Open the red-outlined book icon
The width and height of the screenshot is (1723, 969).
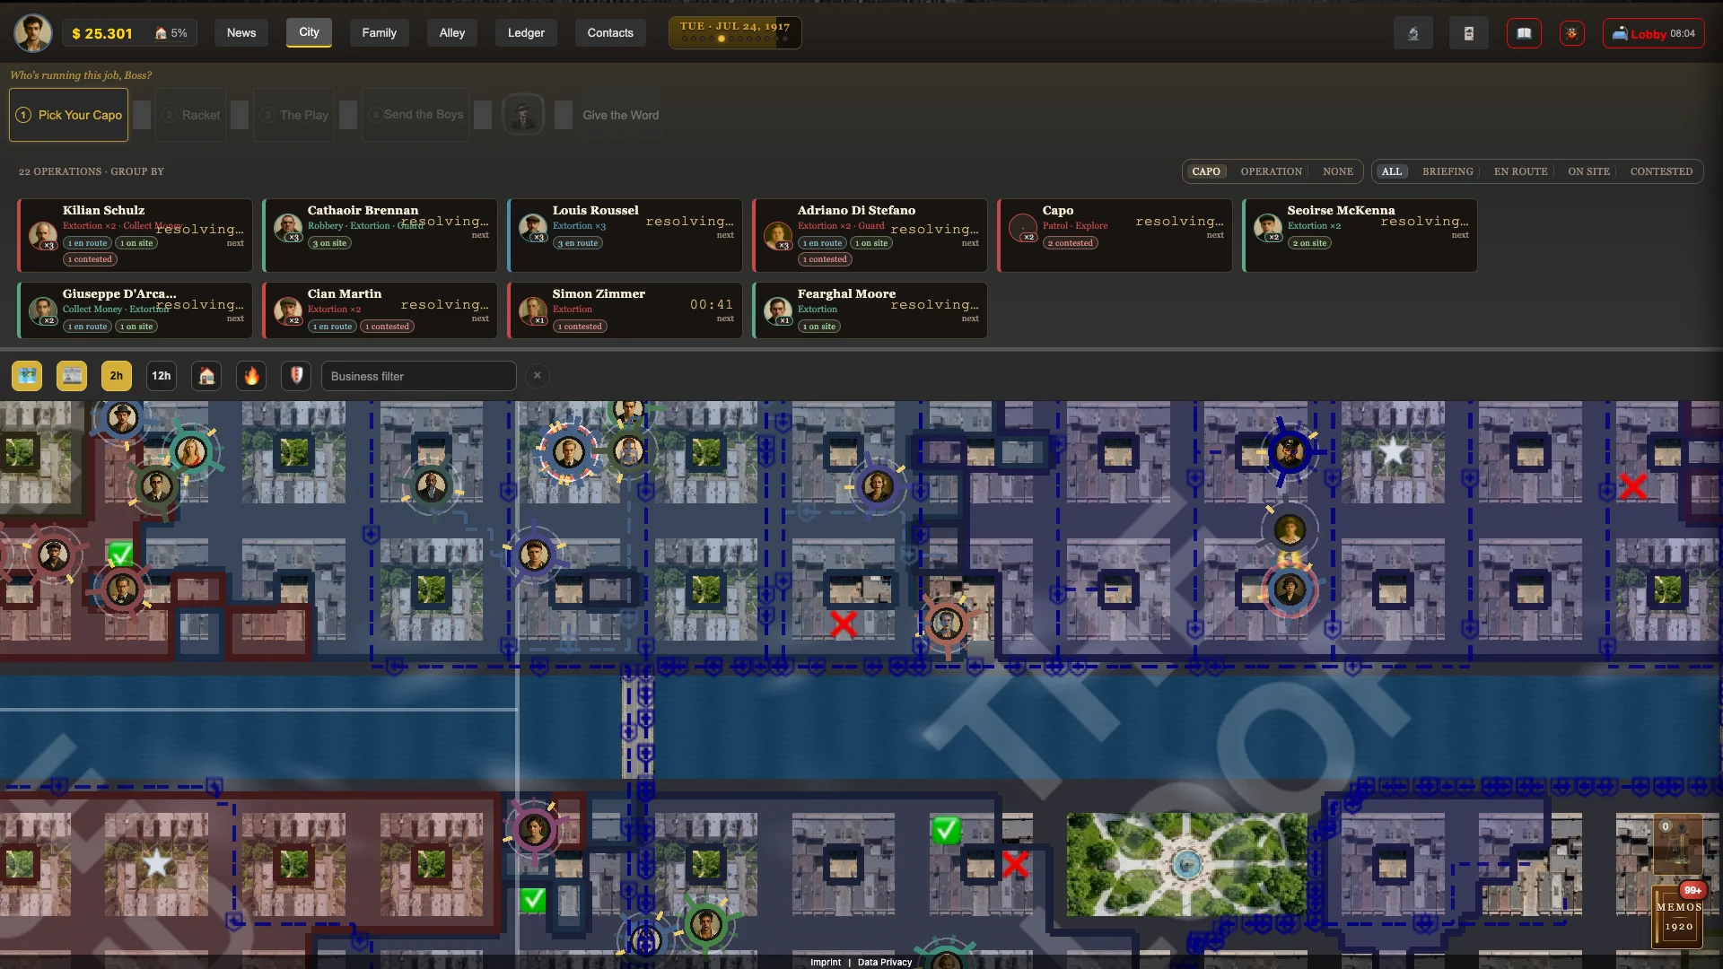(x=1524, y=33)
